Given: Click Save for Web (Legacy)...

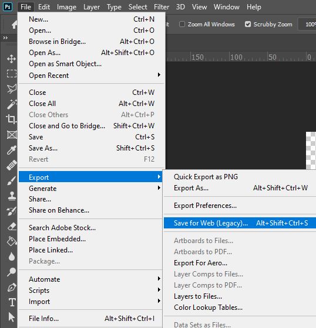Looking at the screenshot, I should pos(240,223).
